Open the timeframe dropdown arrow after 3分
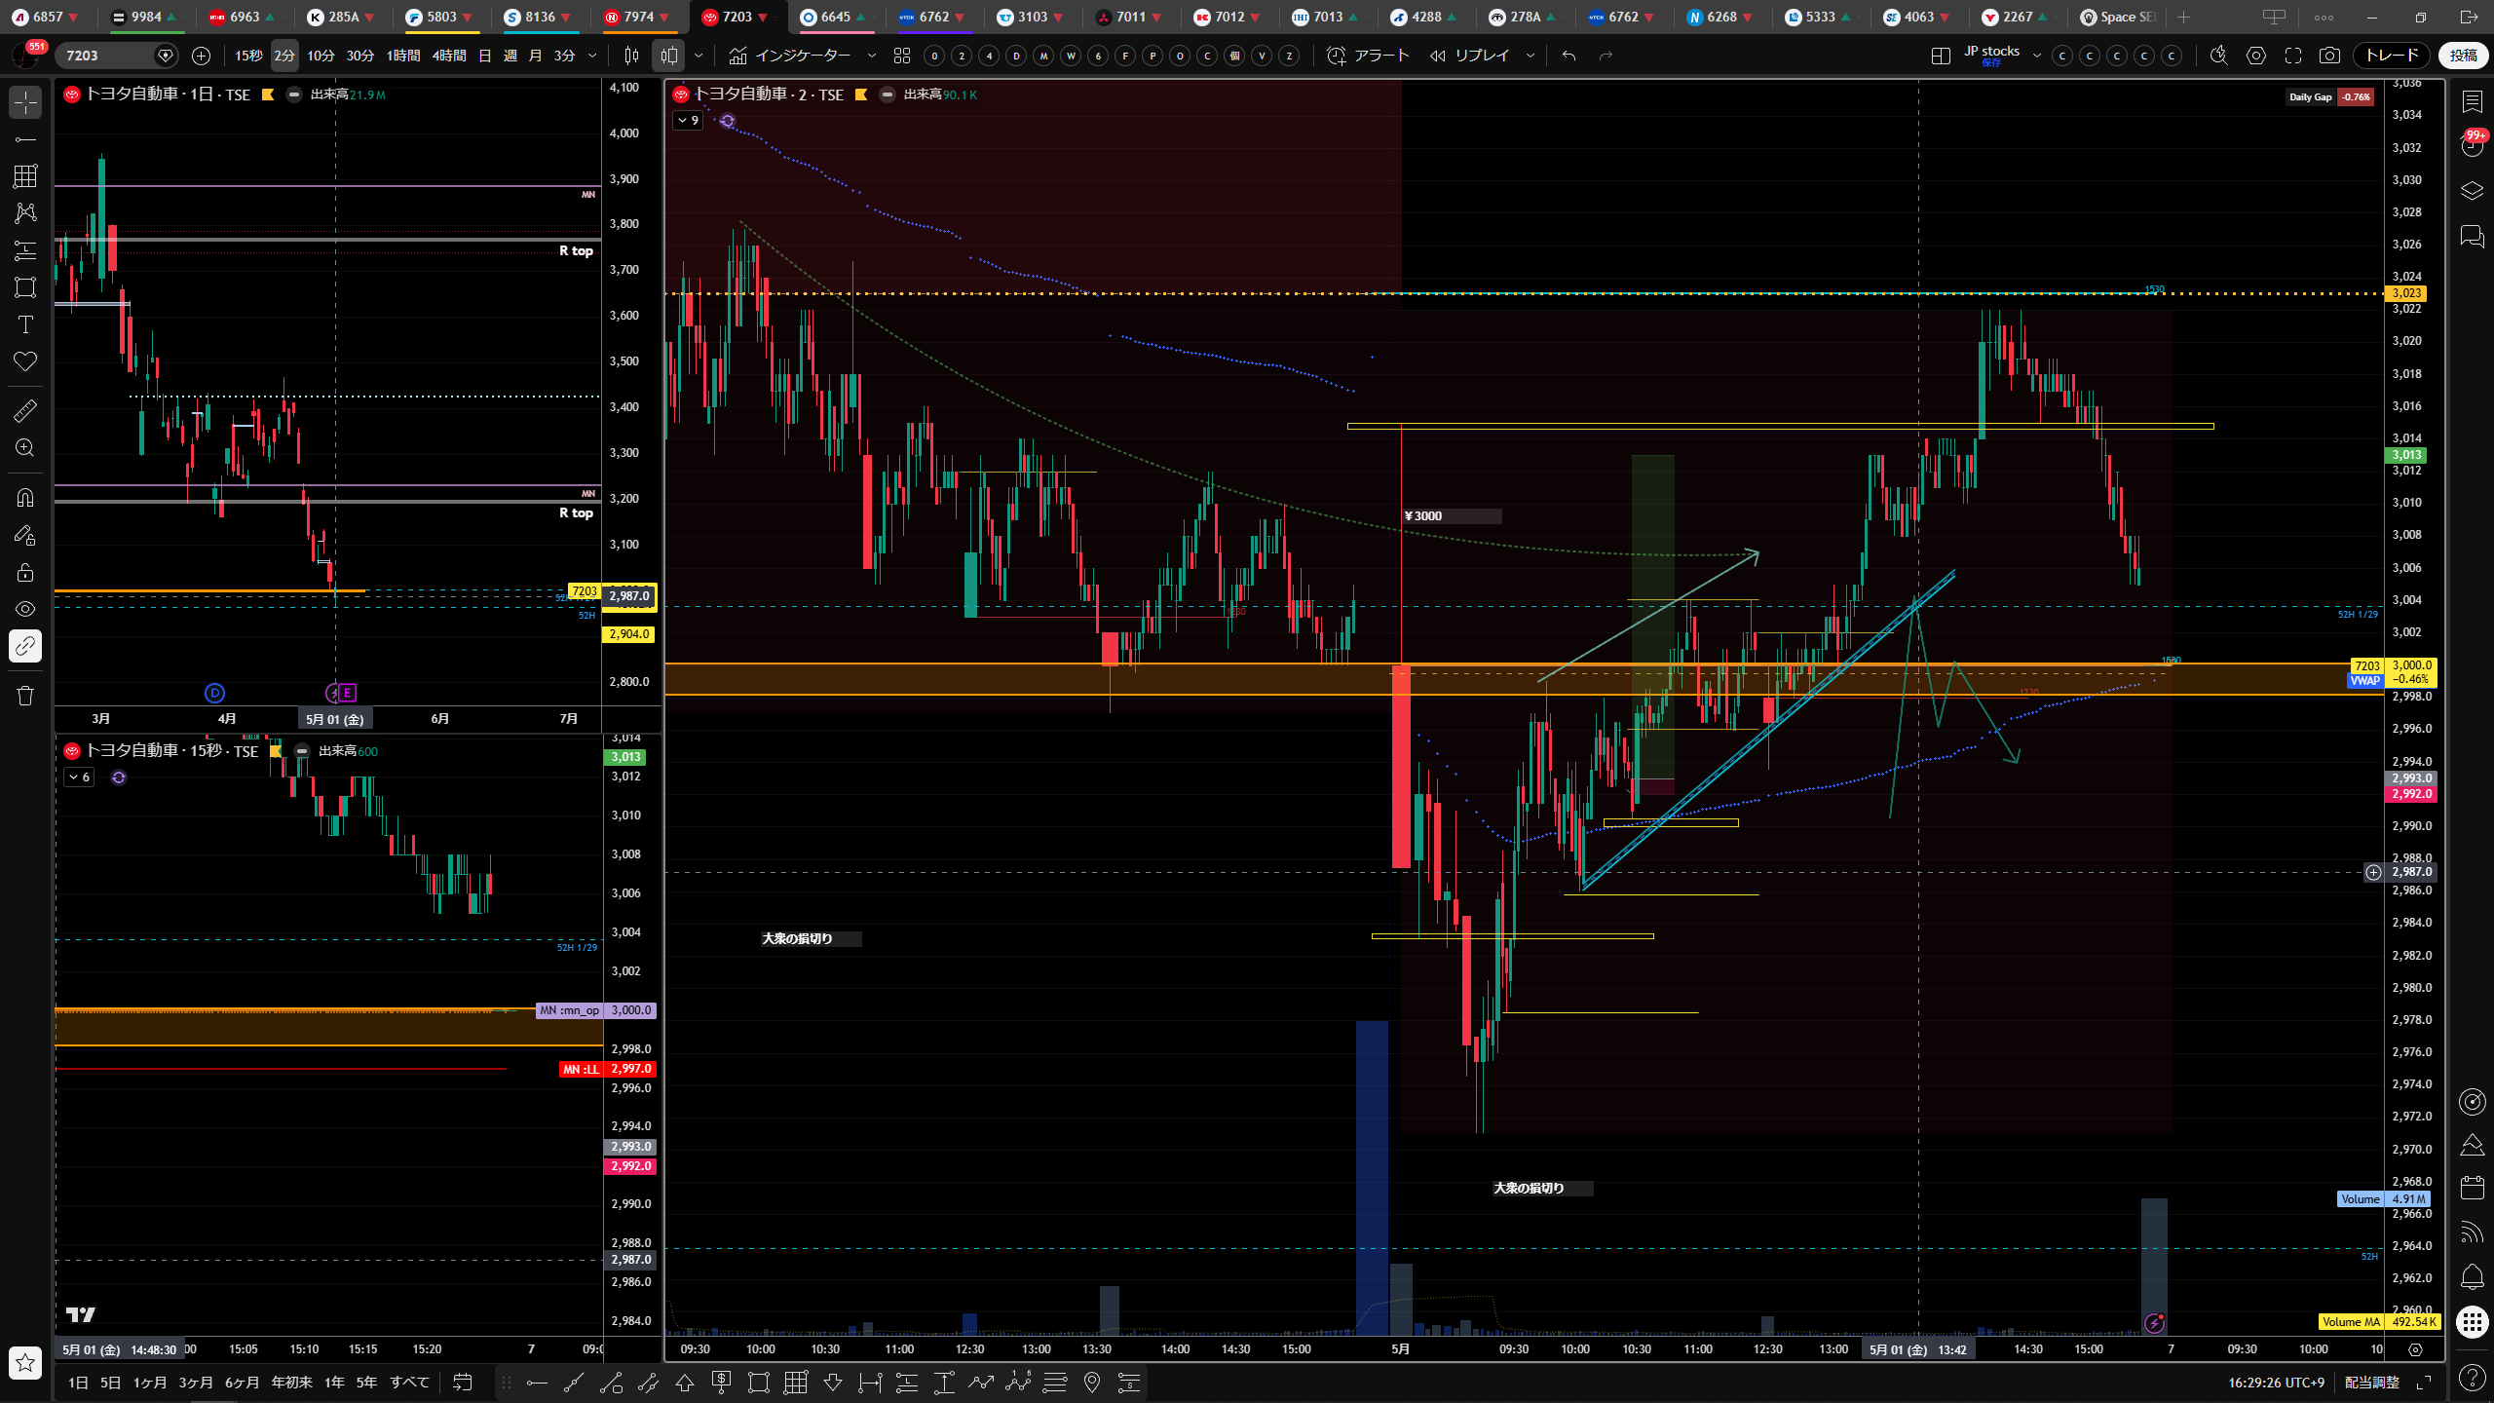Viewport: 2494px width, 1403px height. point(591,56)
